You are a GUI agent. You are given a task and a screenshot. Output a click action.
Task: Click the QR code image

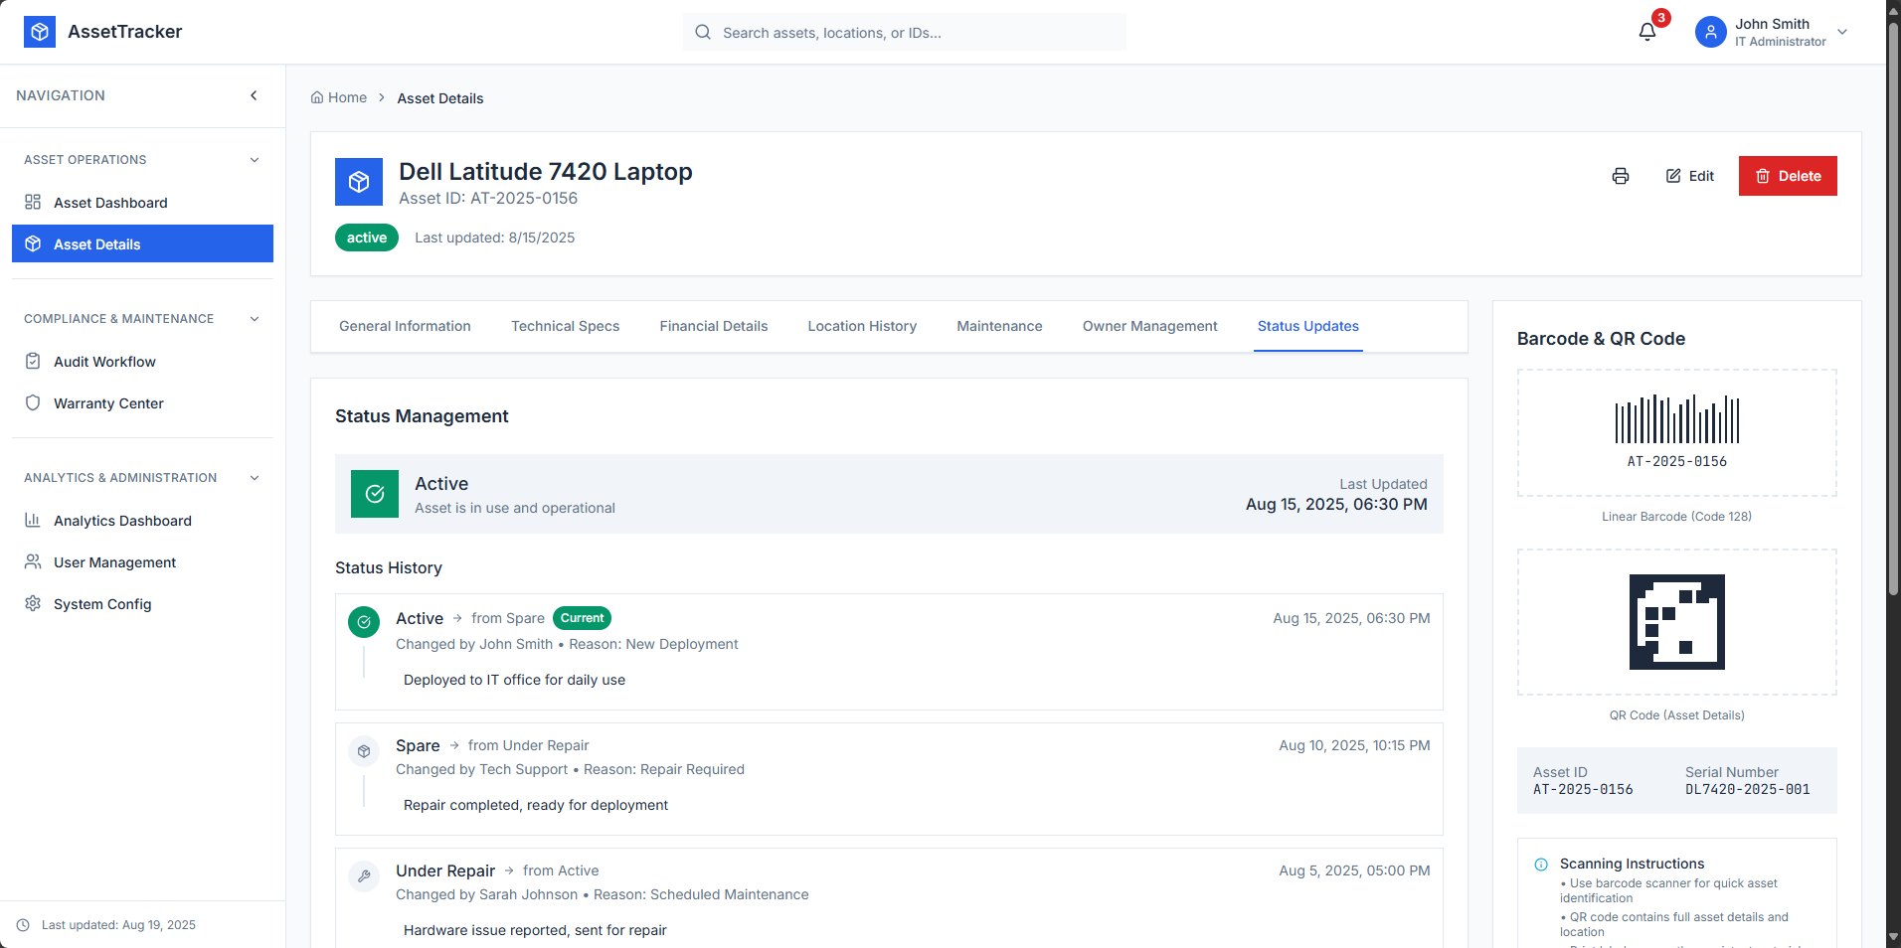(x=1677, y=622)
